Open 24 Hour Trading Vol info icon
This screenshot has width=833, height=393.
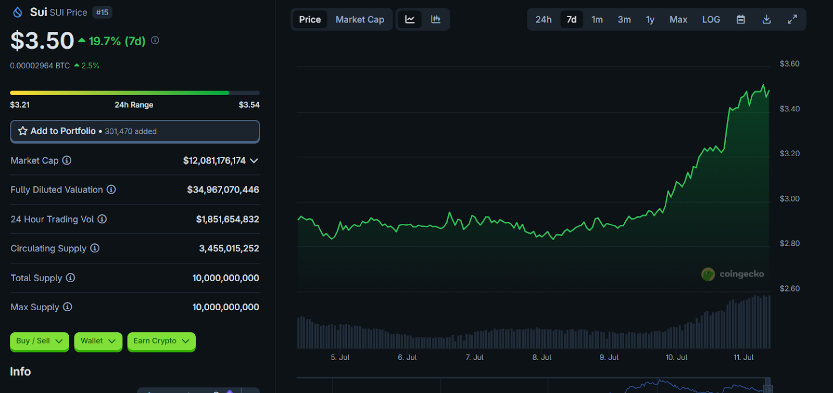coord(102,219)
